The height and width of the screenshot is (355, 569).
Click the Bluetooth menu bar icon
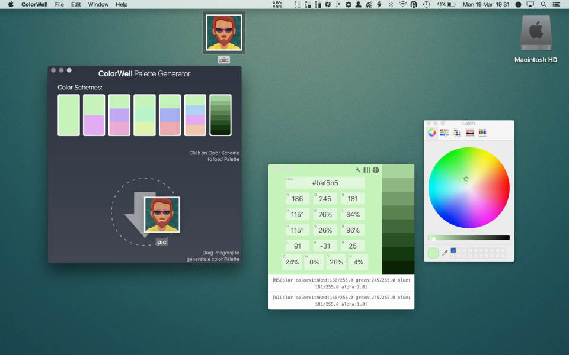391,4
